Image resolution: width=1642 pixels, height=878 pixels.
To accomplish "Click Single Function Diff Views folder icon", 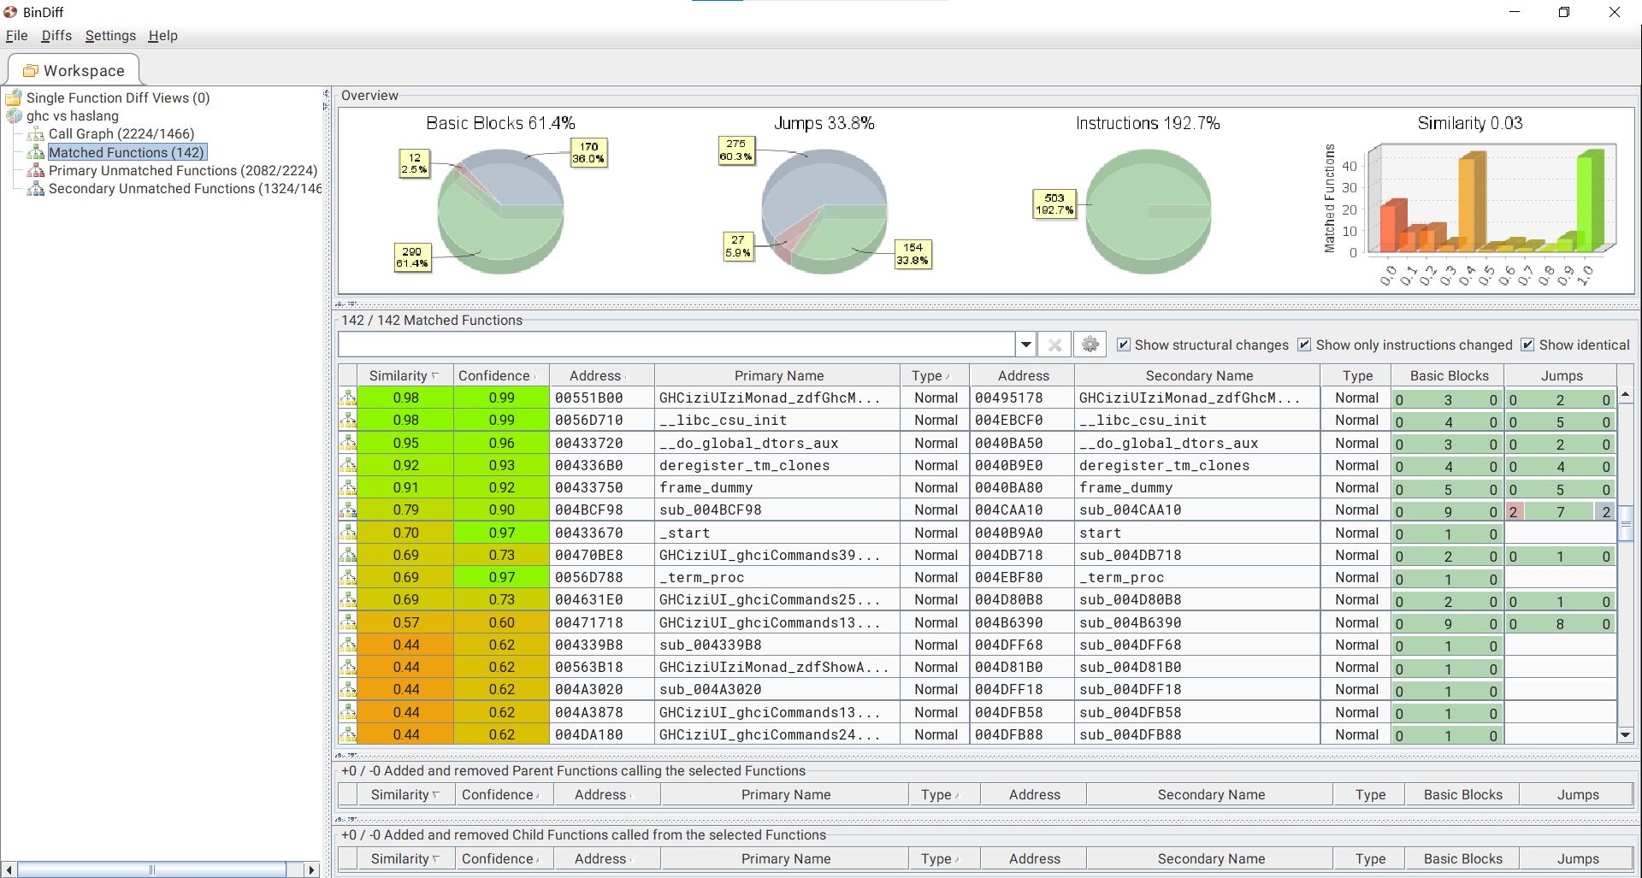I will (x=14, y=97).
